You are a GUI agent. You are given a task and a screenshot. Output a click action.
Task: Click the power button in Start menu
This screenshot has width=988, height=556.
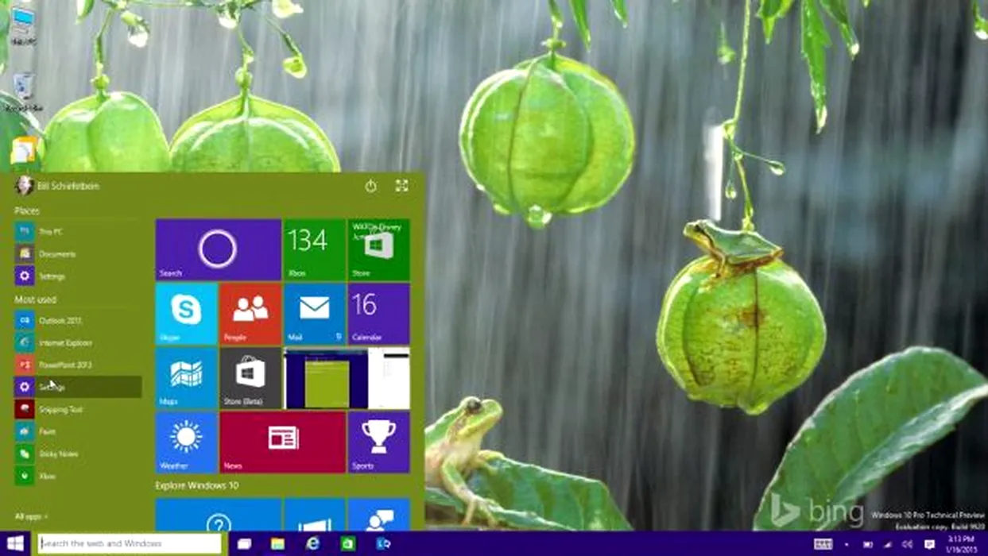click(x=370, y=186)
